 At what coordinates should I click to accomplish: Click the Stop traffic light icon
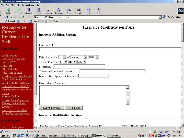(x=99, y=11)
